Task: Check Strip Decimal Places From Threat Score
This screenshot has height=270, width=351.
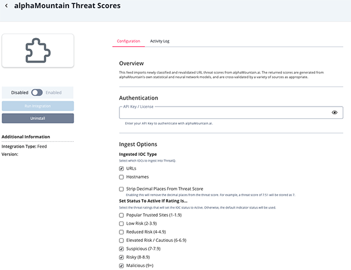Action: coord(122,189)
